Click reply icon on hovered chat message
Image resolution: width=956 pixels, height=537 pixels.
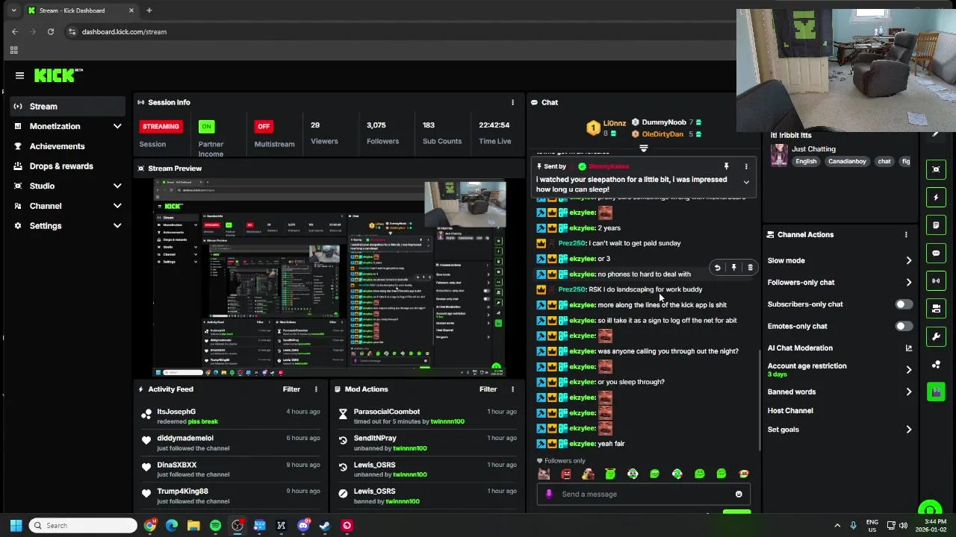(717, 268)
